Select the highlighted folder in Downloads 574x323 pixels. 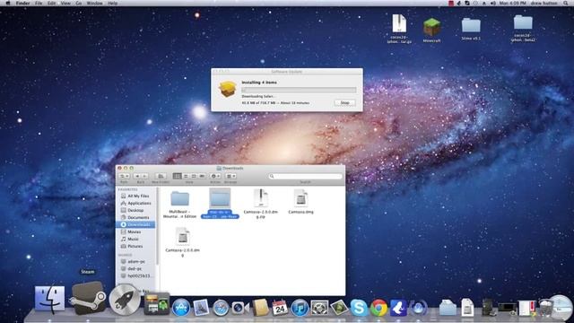tap(220, 204)
